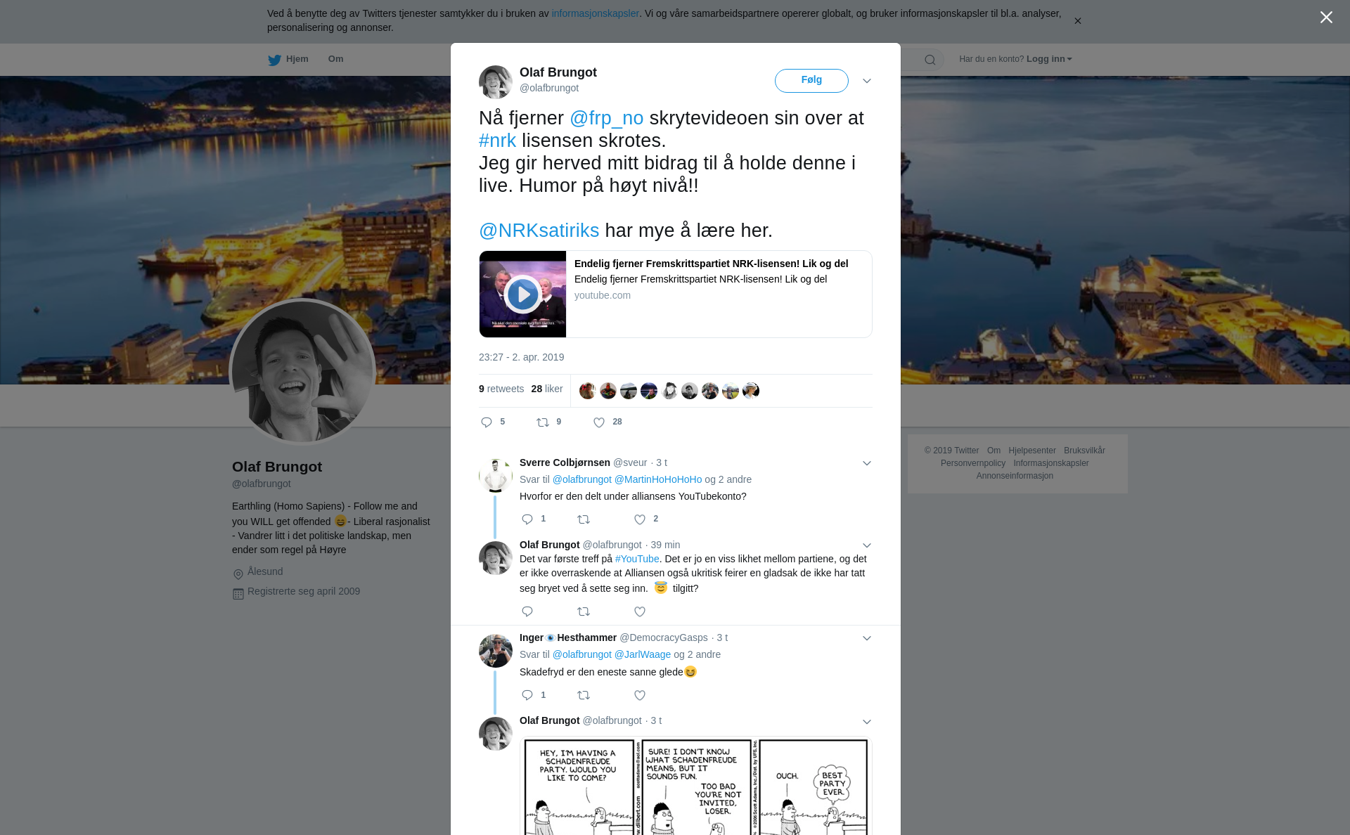Like Inger Hesthammer's reply
The image size is (1350, 835).
[x=640, y=695]
